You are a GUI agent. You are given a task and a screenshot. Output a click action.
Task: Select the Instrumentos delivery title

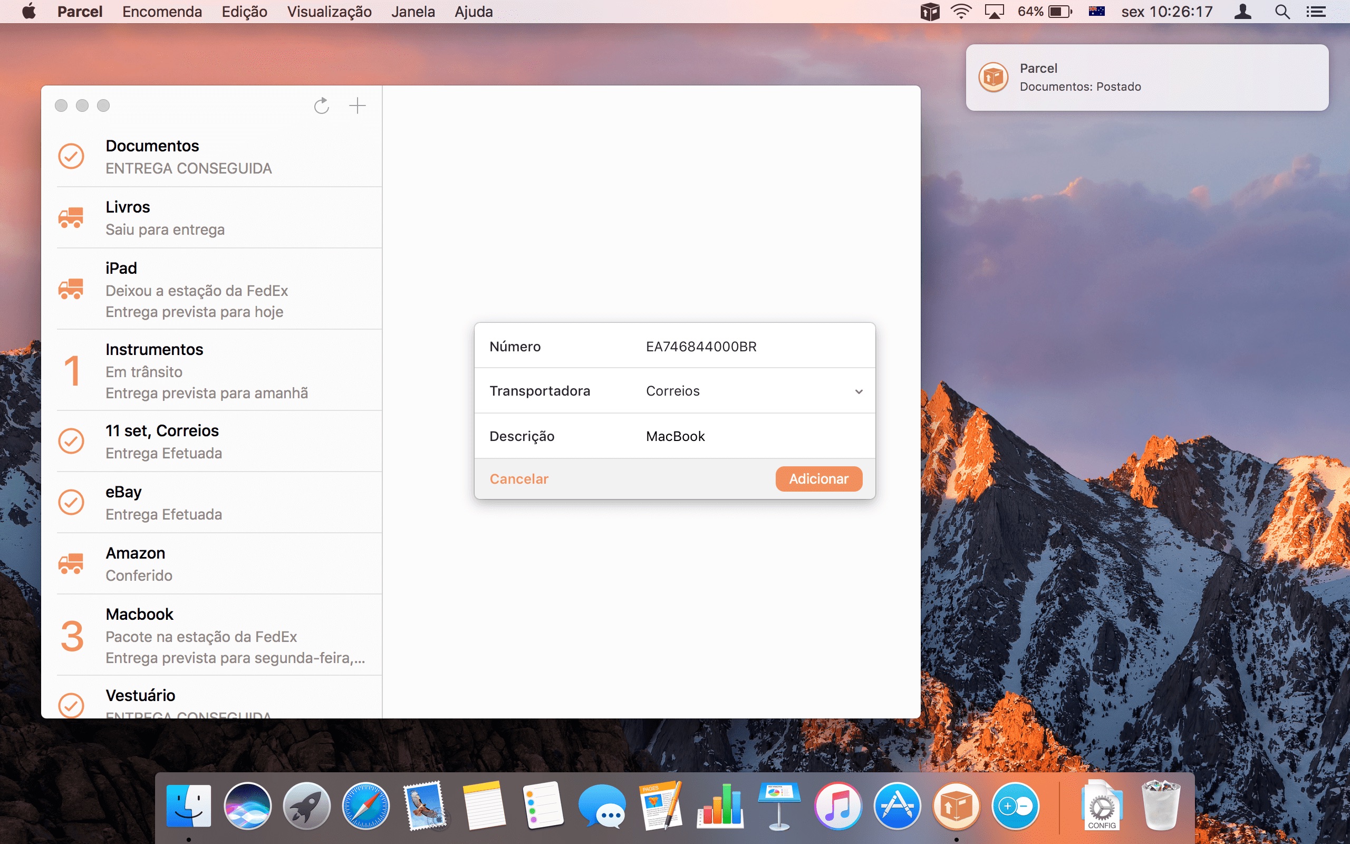155,349
